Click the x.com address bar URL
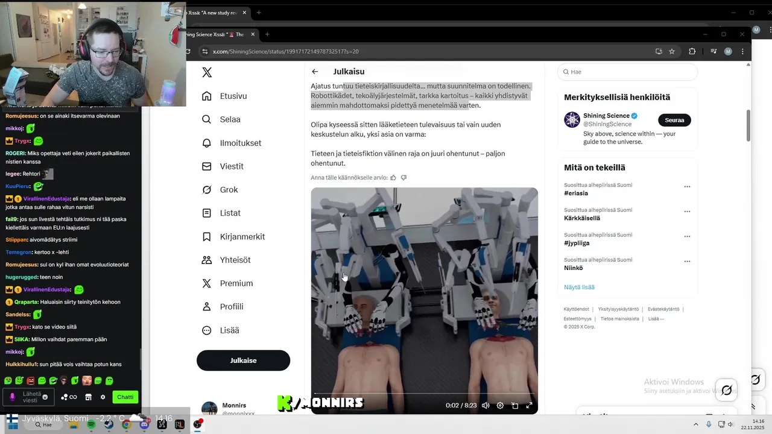Viewport: 772px width, 434px height. (x=285, y=51)
